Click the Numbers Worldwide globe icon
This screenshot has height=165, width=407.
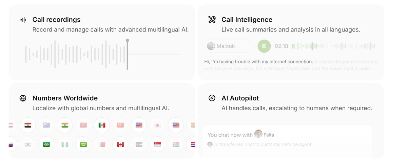tap(23, 98)
